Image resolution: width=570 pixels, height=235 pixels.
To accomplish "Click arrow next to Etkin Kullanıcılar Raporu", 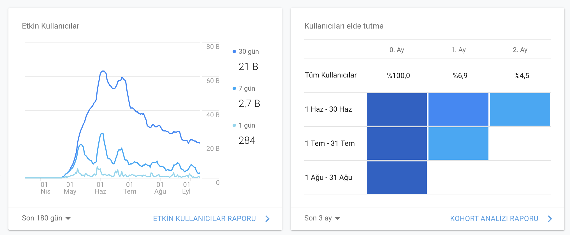I will point(267,219).
